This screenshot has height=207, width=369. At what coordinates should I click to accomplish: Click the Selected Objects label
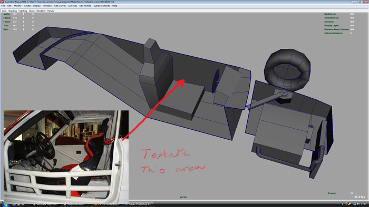coord(334,33)
